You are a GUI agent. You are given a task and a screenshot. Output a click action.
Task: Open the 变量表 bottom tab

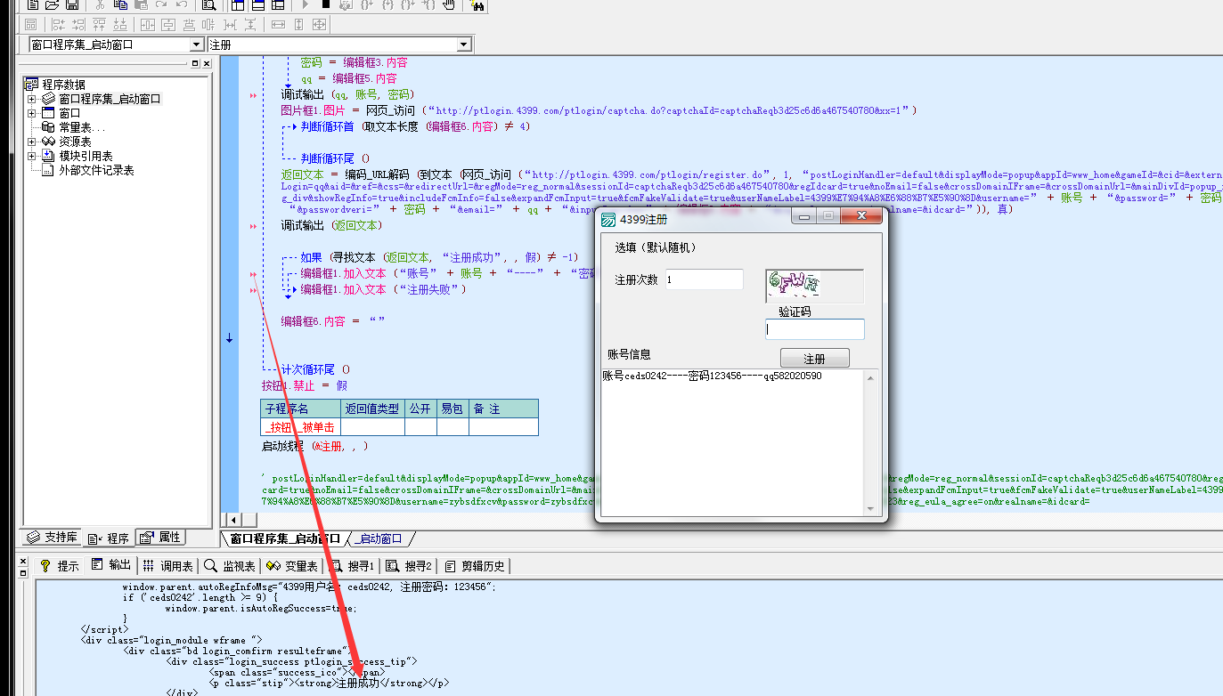293,565
